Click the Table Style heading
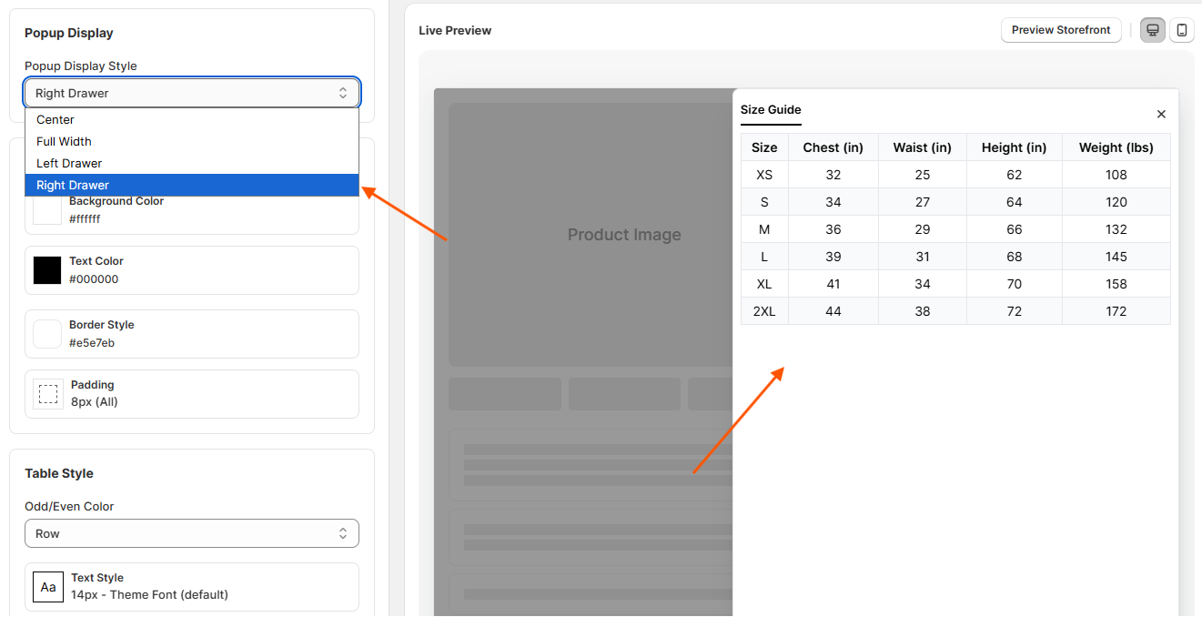Viewport: 1202px width, 617px height. pos(59,473)
